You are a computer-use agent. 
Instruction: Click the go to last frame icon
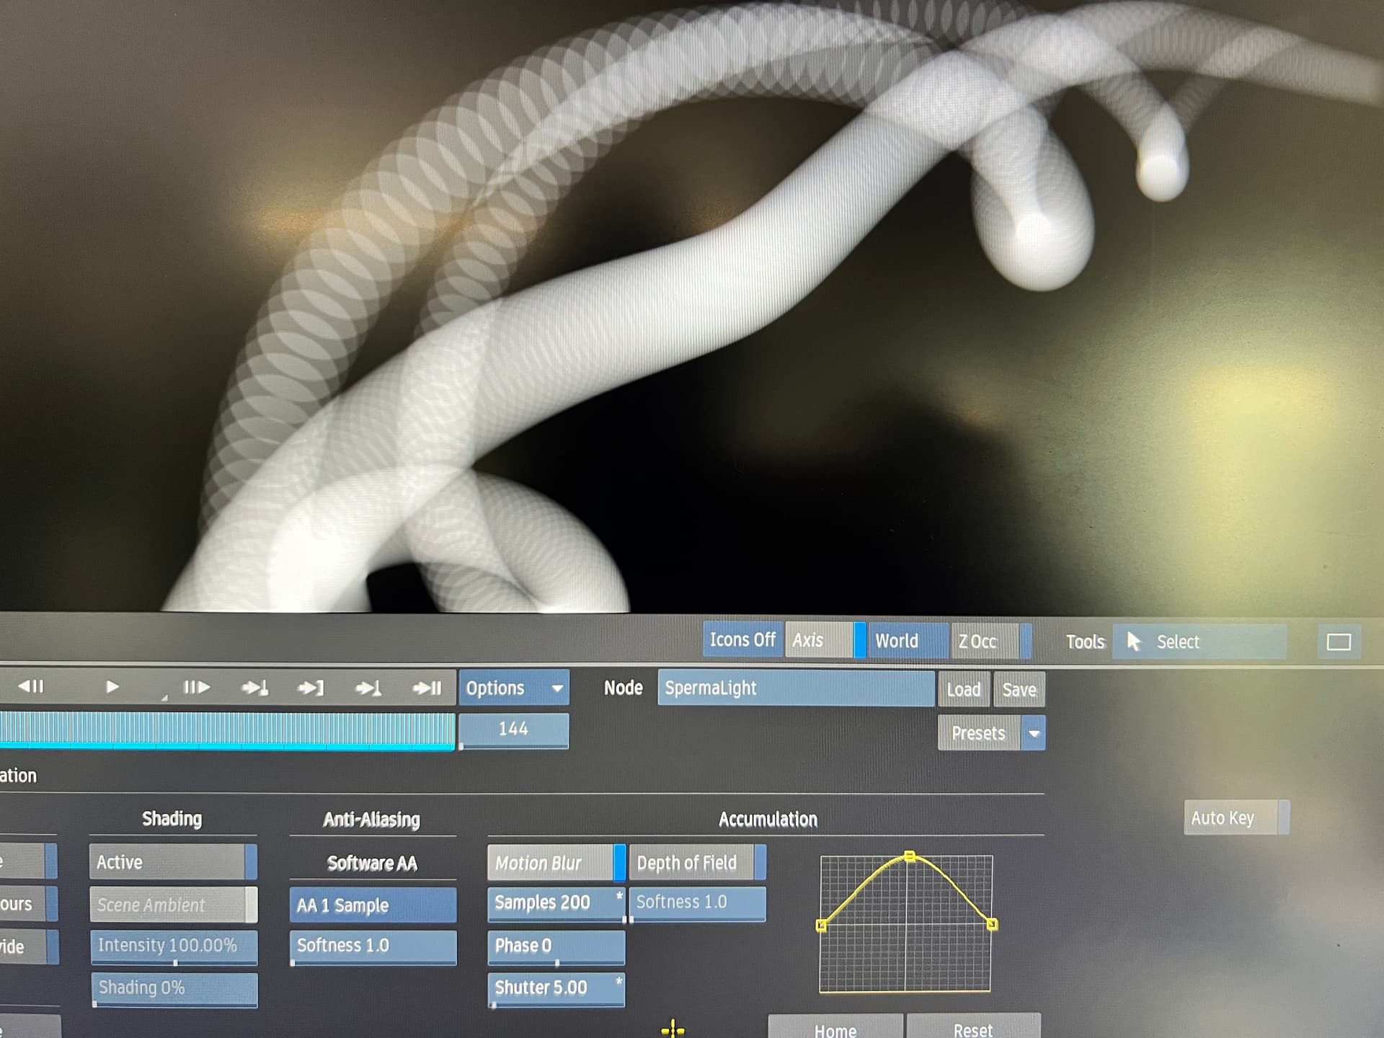pyautogui.click(x=427, y=688)
